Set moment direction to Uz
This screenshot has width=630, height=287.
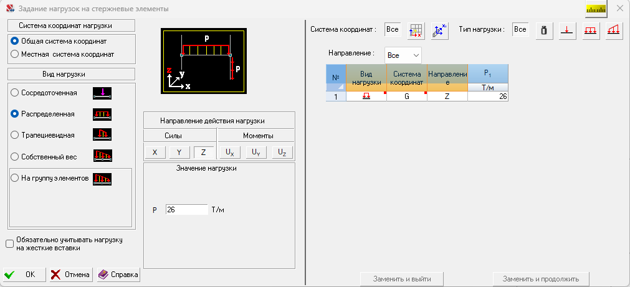point(282,153)
